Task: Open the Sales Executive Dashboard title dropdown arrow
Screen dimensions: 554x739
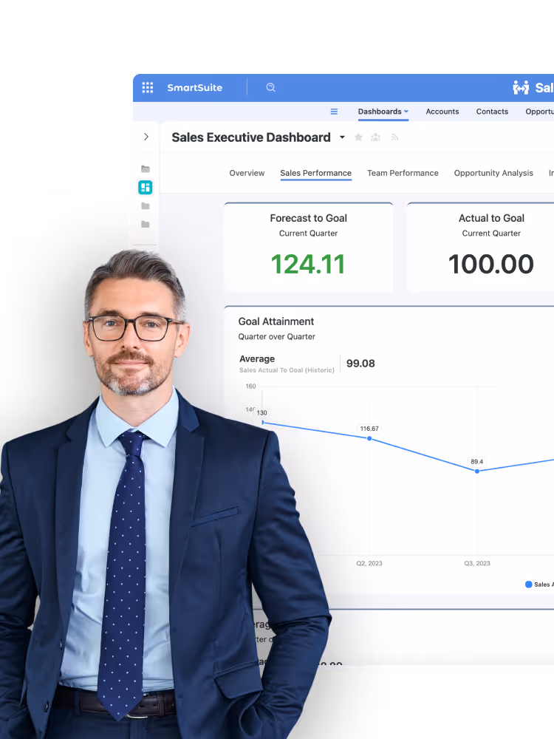Action: pos(343,137)
